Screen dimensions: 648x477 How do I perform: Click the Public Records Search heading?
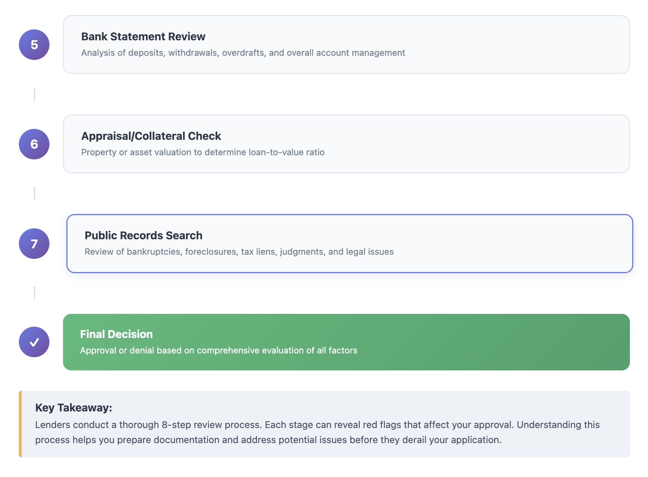click(x=144, y=235)
